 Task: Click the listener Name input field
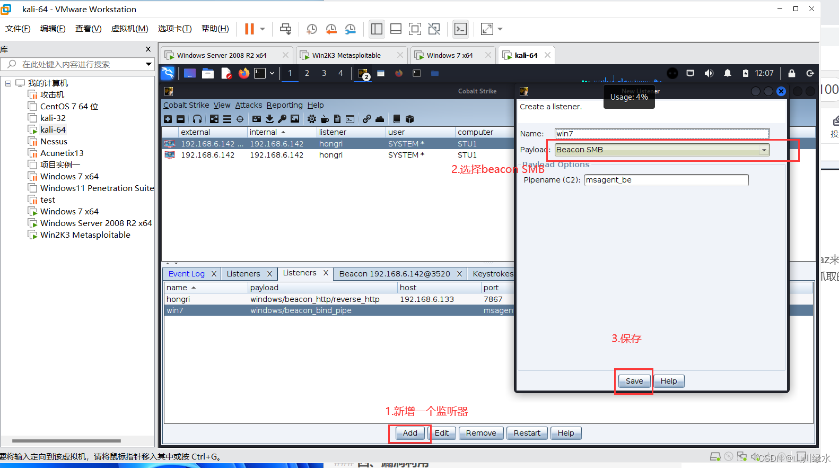click(x=662, y=134)
